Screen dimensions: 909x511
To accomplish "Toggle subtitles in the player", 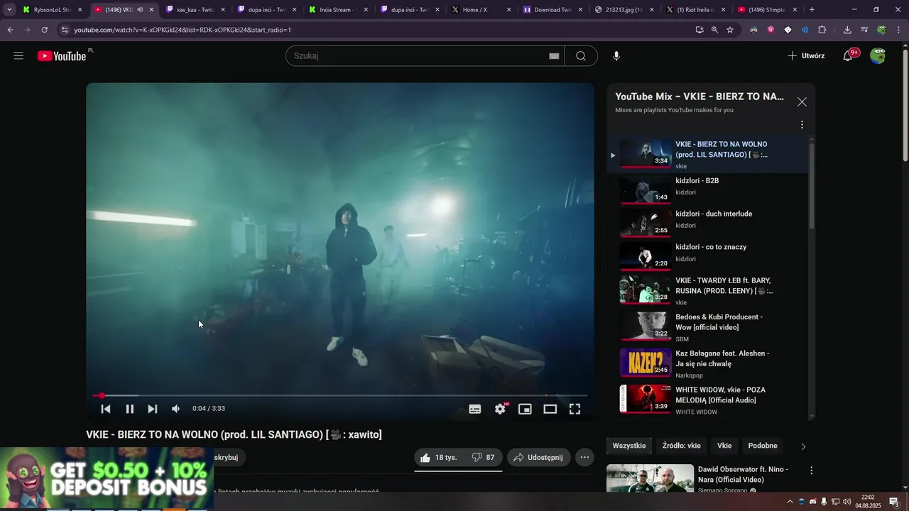I will (475, 409).
